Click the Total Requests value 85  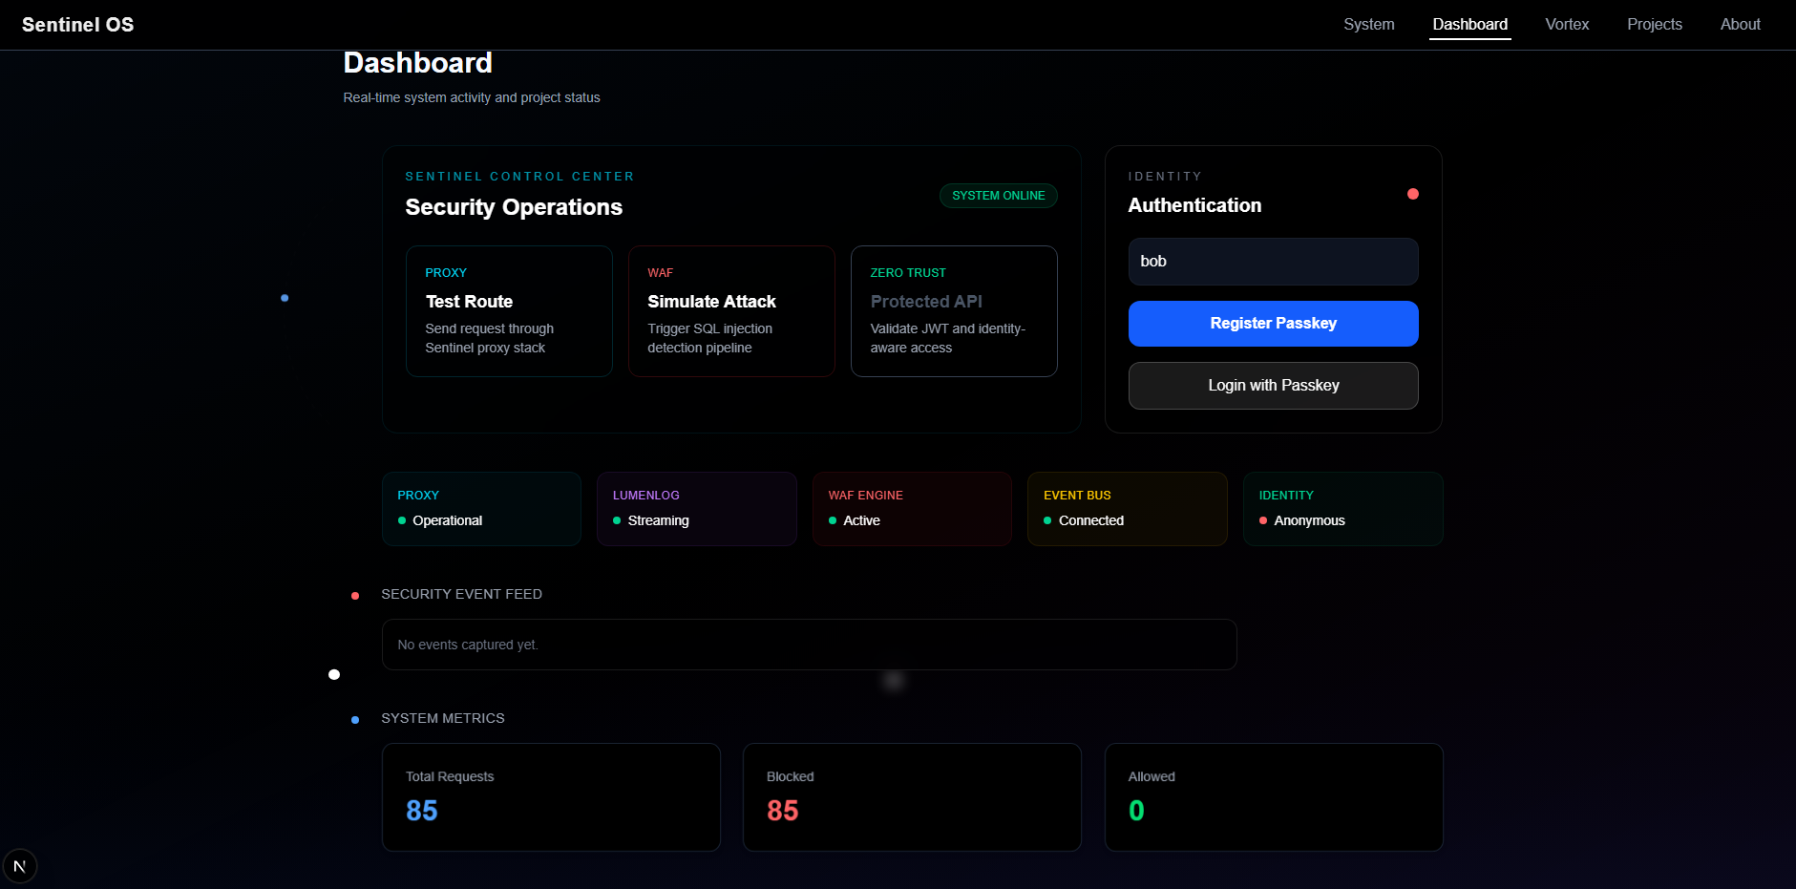pos(421,811)
